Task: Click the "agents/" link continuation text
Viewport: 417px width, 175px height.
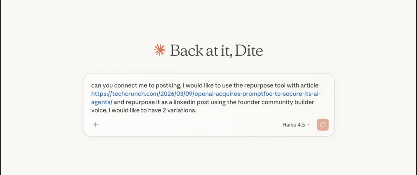Action: (x=102, y=102)
